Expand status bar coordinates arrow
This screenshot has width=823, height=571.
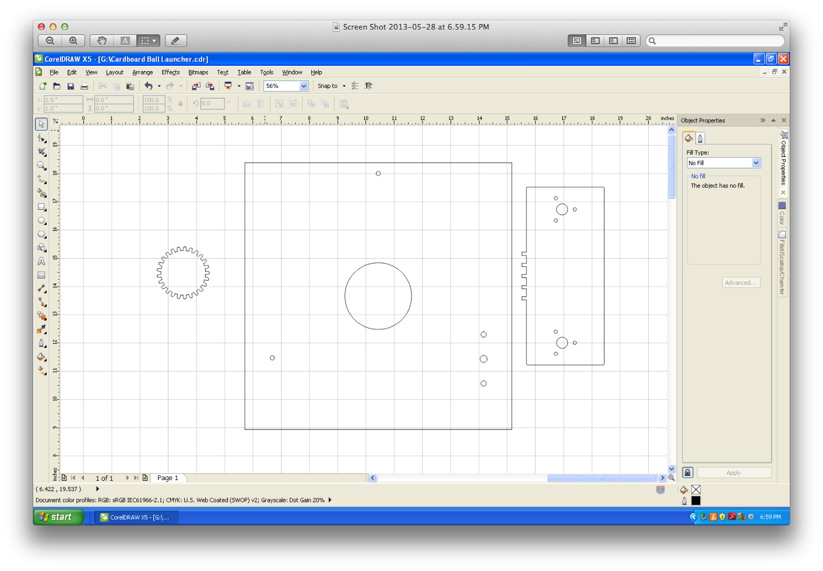(x=97, y=489)
